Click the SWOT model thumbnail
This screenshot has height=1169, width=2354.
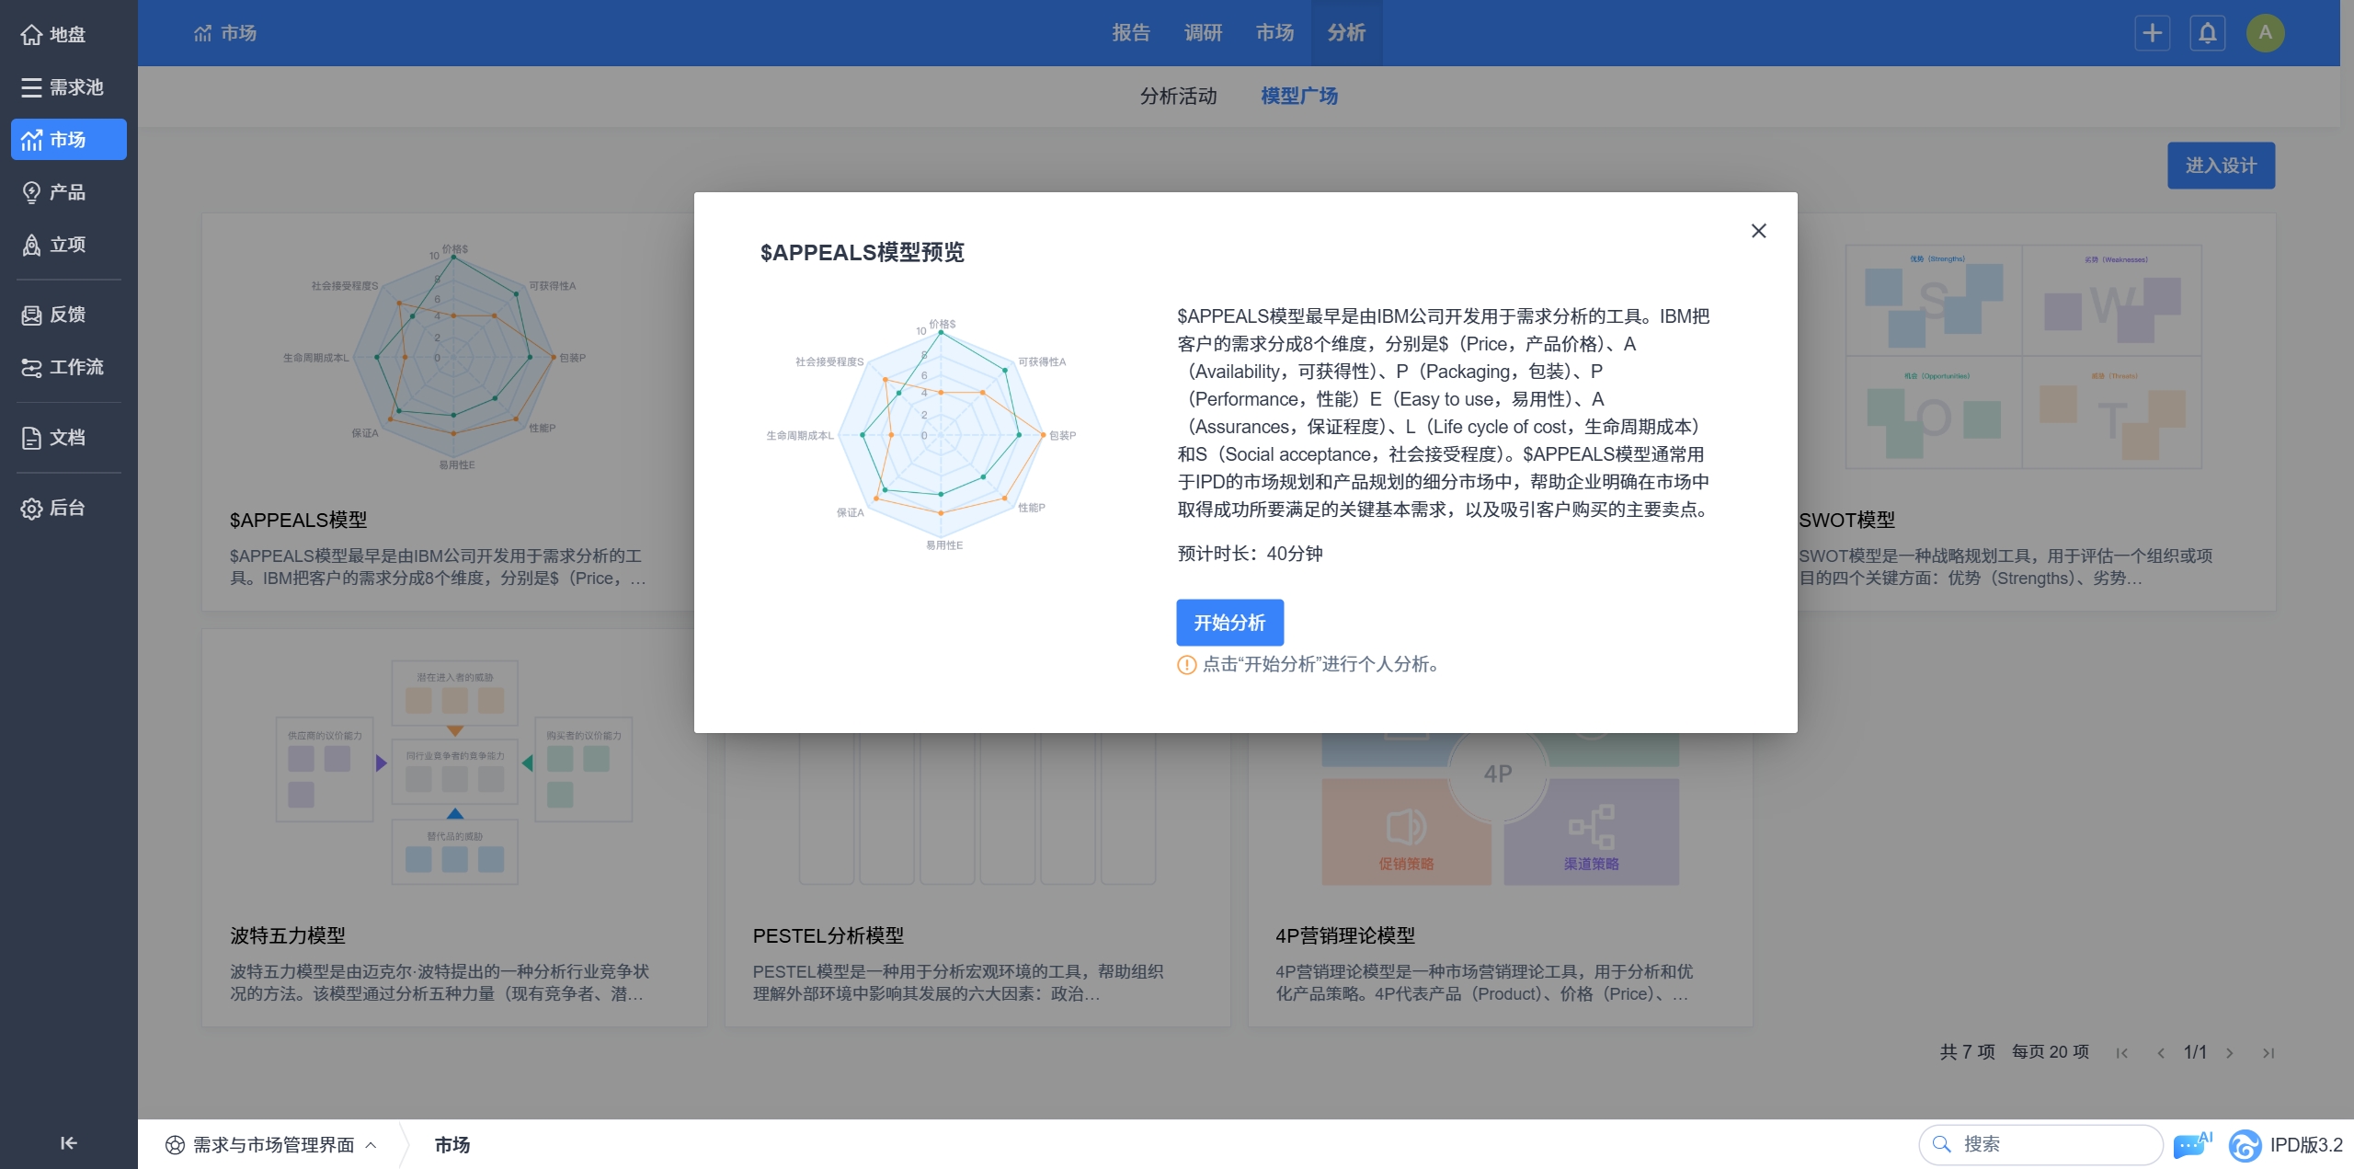pos(2023,357)
